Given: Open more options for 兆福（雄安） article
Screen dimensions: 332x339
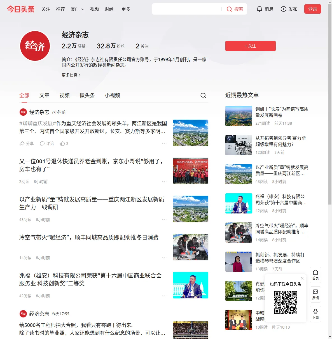Looking at the screenshot, I should [x=164, y=296].
